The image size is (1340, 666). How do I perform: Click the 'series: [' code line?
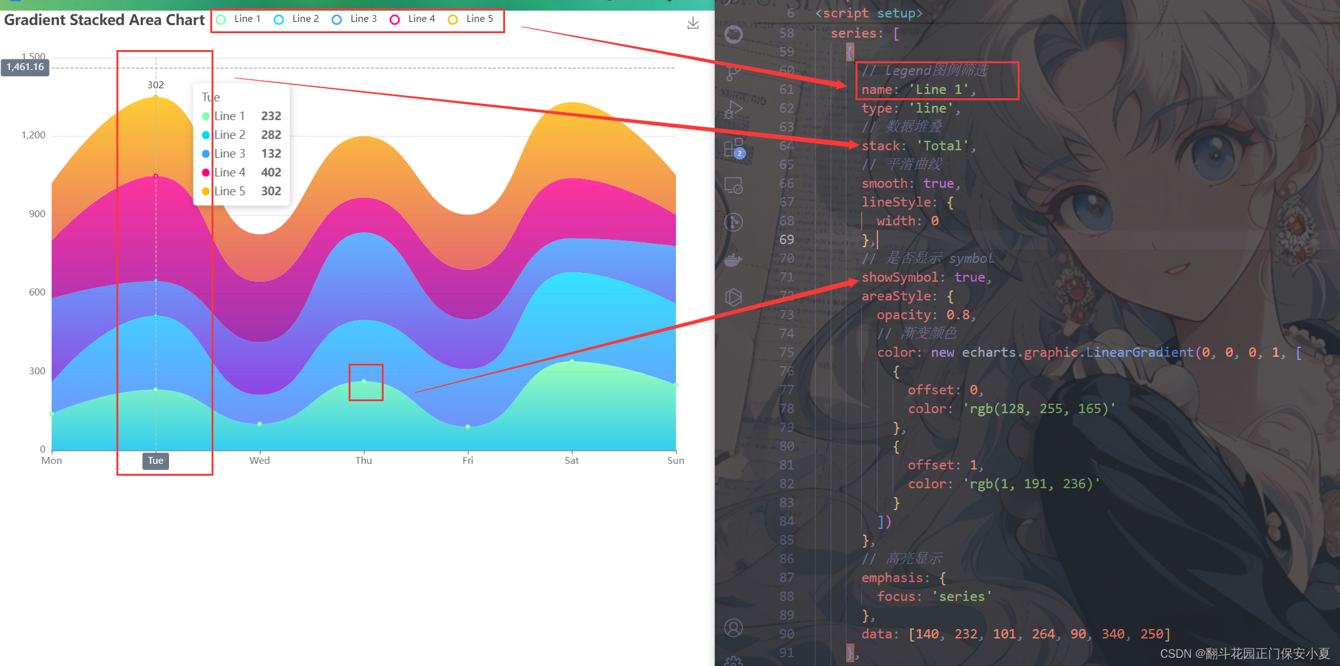point(865,33)
